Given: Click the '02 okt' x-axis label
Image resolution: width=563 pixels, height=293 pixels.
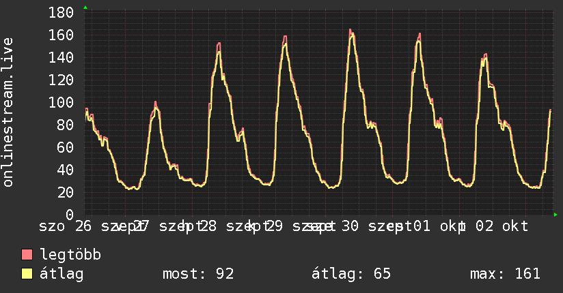Looking at the screenshot, I should click(x=502, y=226).
